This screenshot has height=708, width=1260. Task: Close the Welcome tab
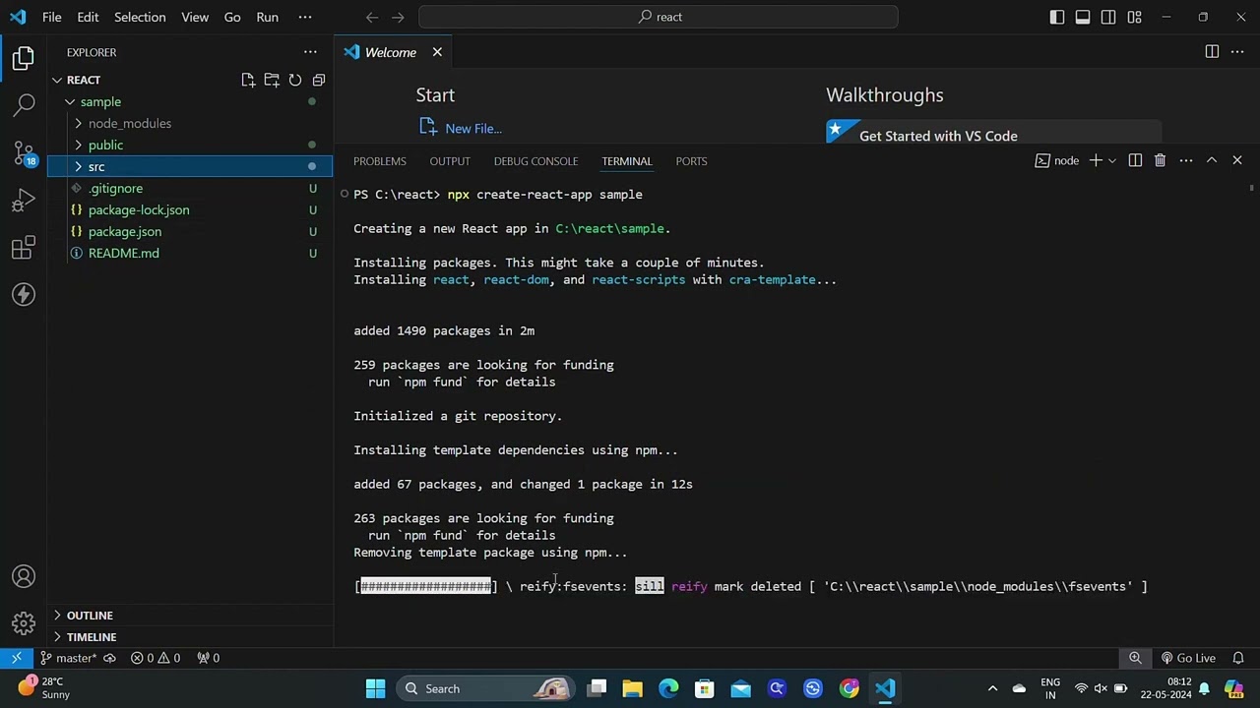click(x=437, y=52)
